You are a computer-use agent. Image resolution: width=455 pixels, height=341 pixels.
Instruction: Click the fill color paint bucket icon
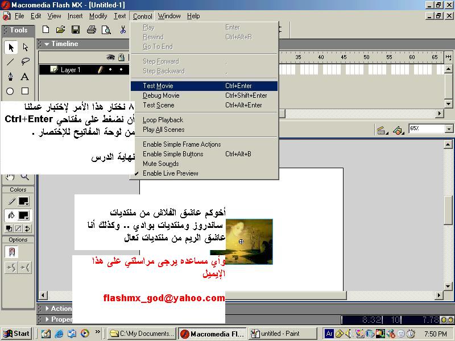pos(11,215)
